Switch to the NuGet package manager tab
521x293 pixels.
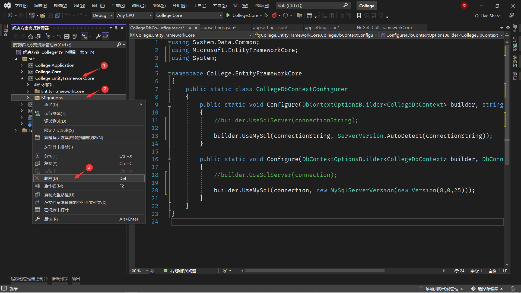[x=384, y=28]
